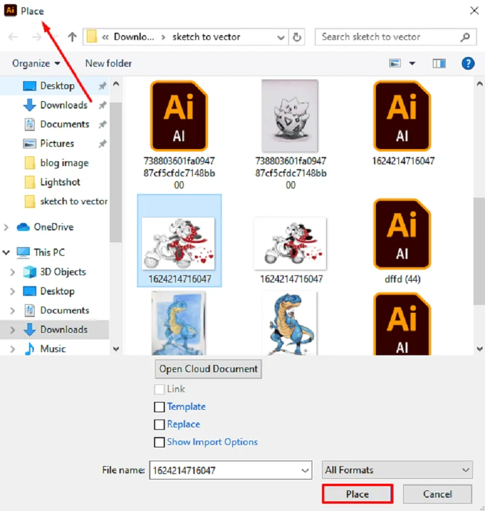
Task: Click Open Cloud Document button
Action: (x=209, y=369)
